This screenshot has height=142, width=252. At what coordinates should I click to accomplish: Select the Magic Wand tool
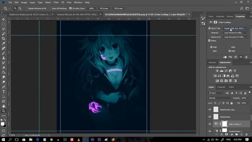tap(4, 34)
